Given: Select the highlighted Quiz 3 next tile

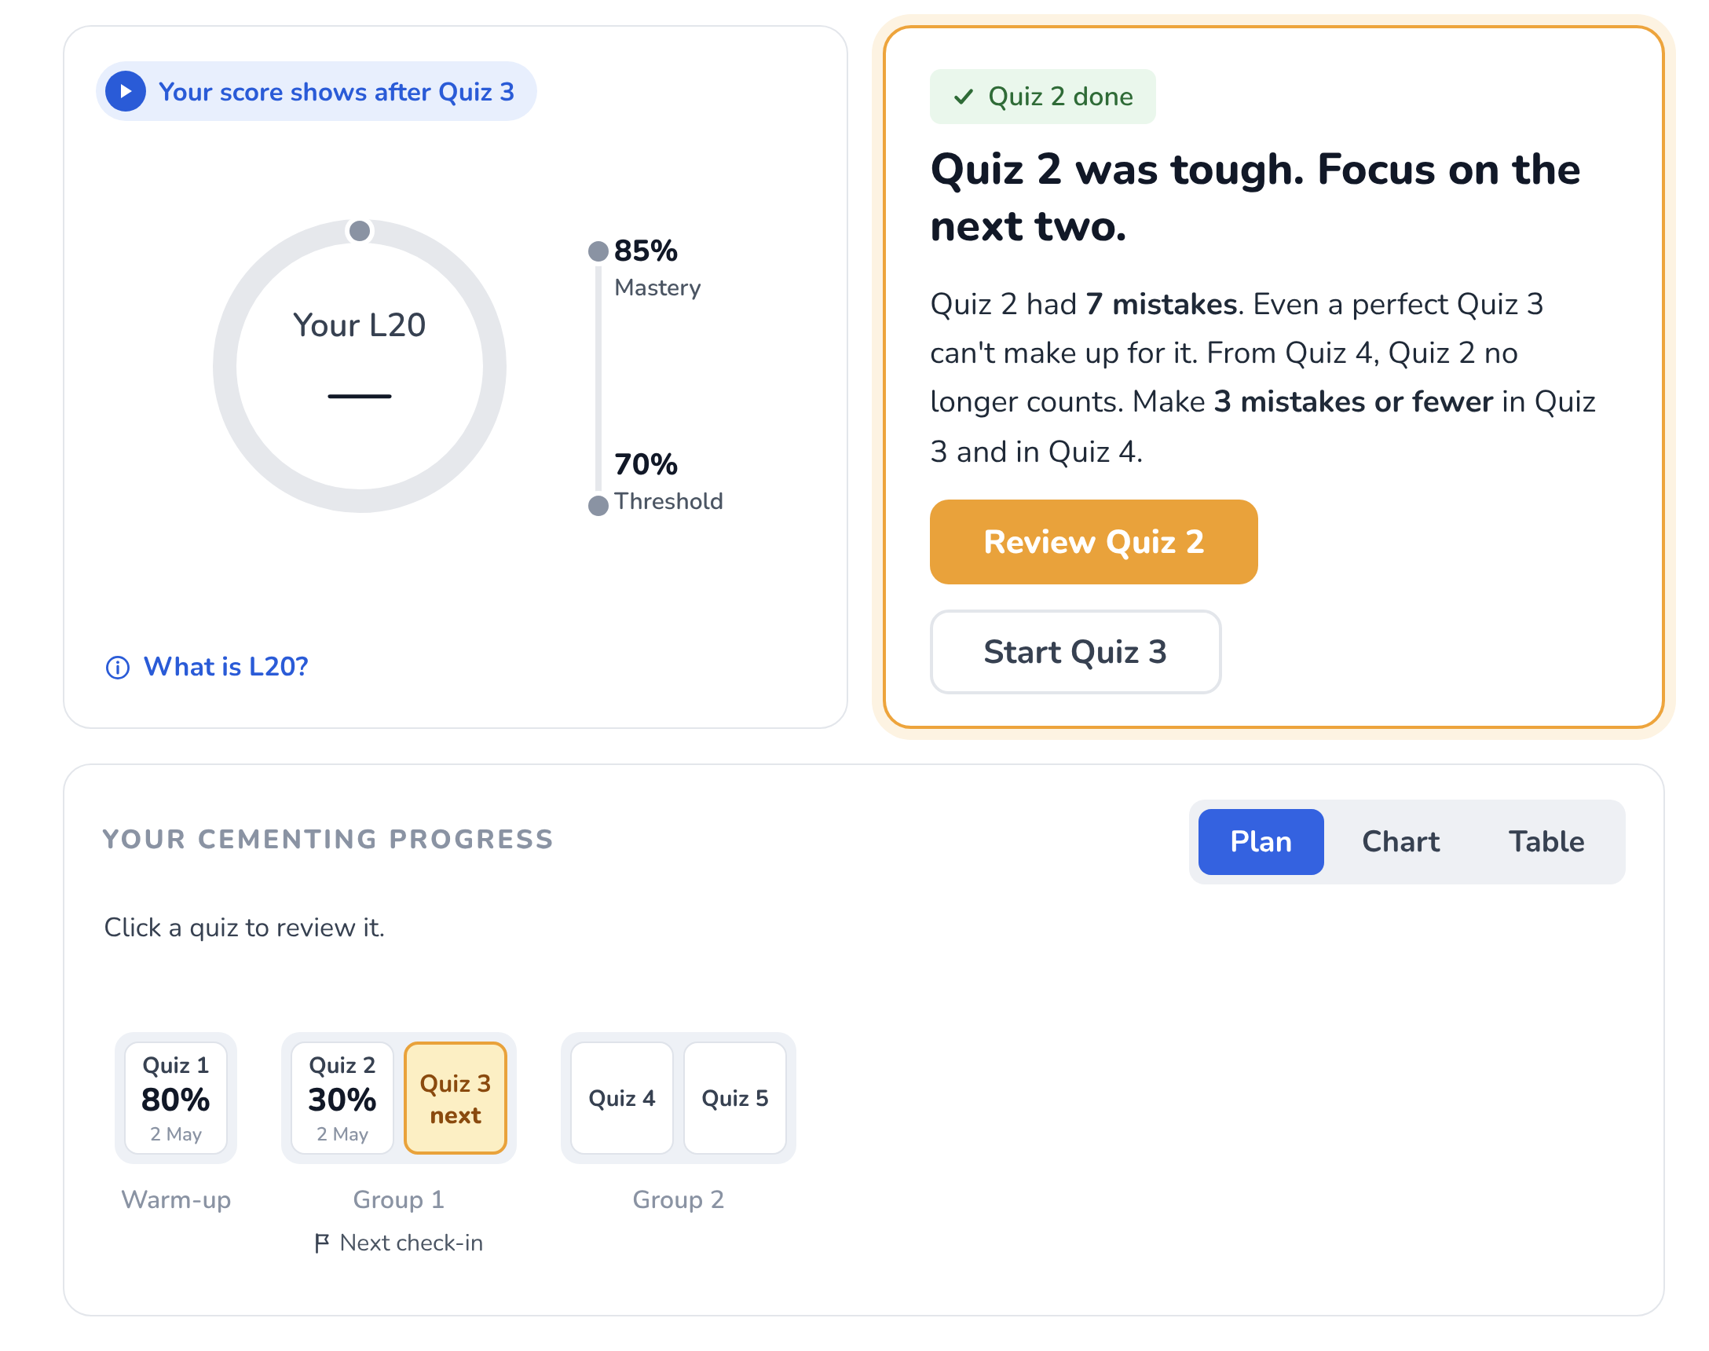Looking at the screenshot, I should (x=455, y=1098).
